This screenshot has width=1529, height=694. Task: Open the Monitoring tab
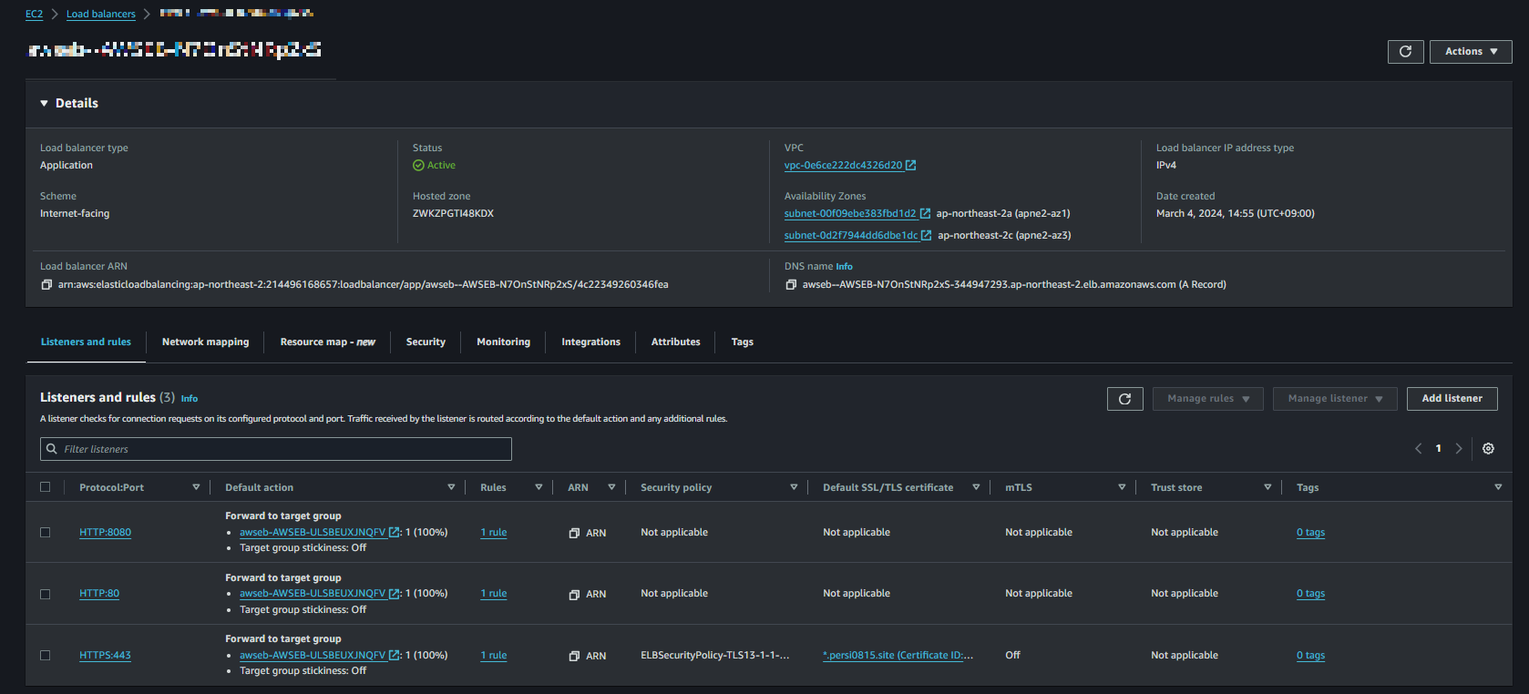(x=503, y=342)
